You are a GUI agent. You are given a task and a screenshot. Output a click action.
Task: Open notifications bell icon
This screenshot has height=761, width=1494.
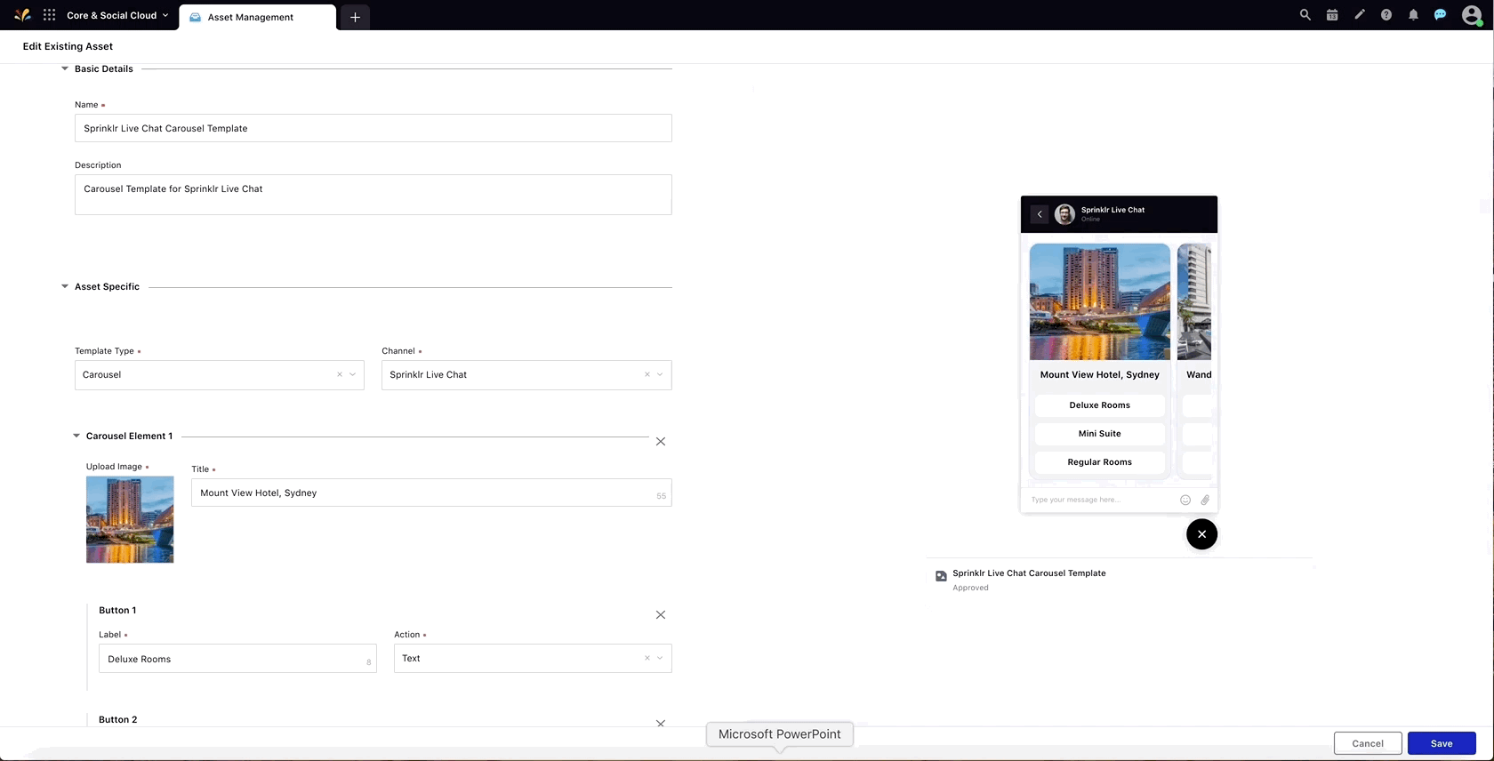(1413, 15)
